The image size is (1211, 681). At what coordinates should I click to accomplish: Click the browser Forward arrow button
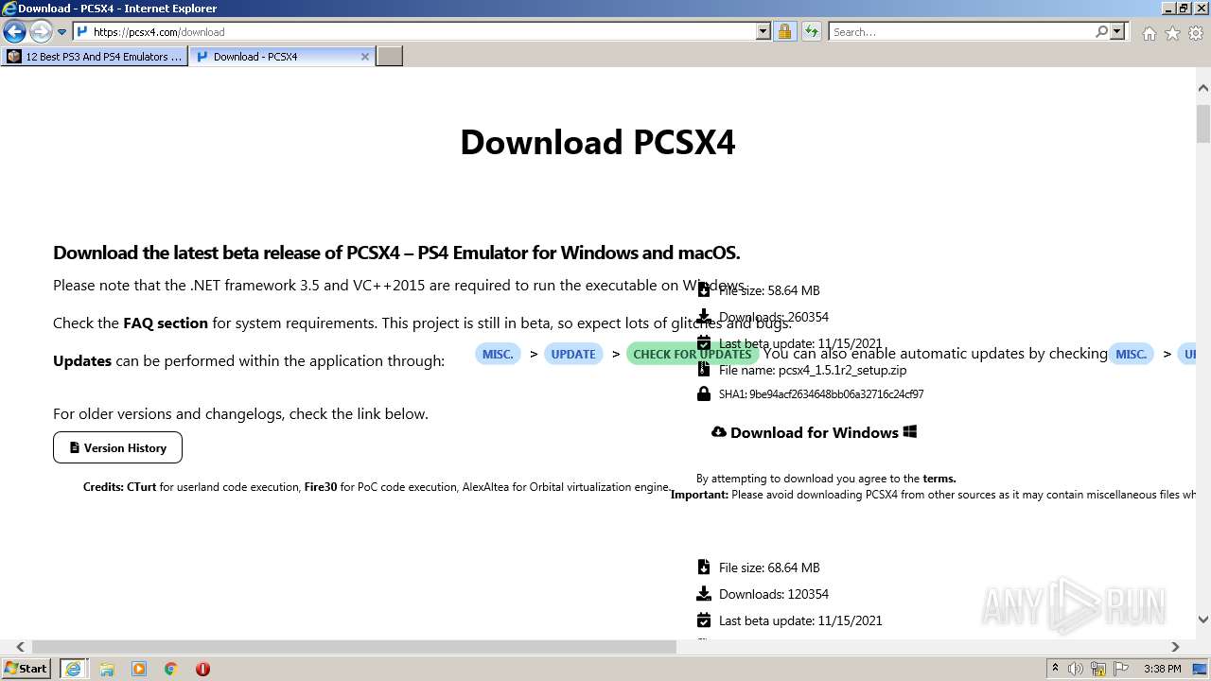41,32
